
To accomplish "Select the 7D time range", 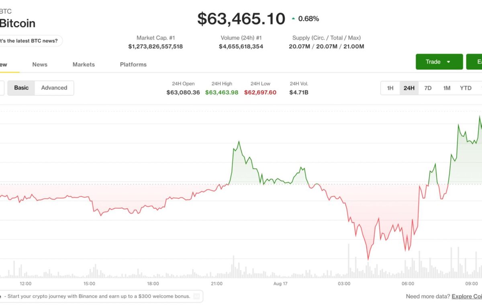I will click(x=428, y=88).
